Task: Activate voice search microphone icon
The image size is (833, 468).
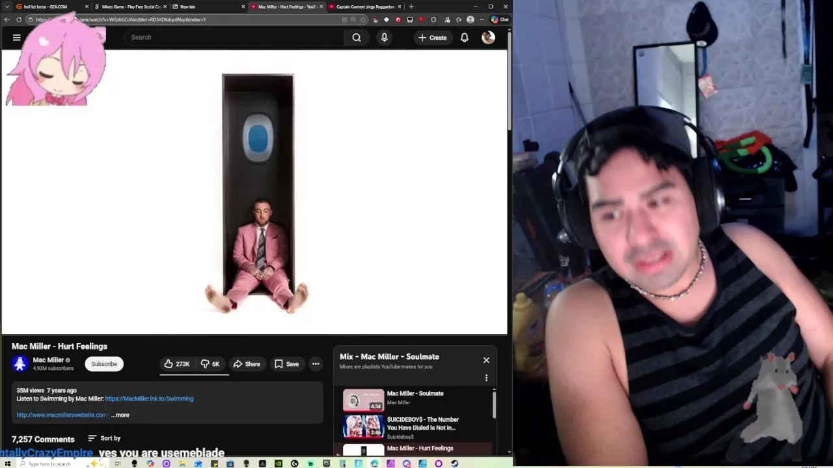Action: coord(384,38)
